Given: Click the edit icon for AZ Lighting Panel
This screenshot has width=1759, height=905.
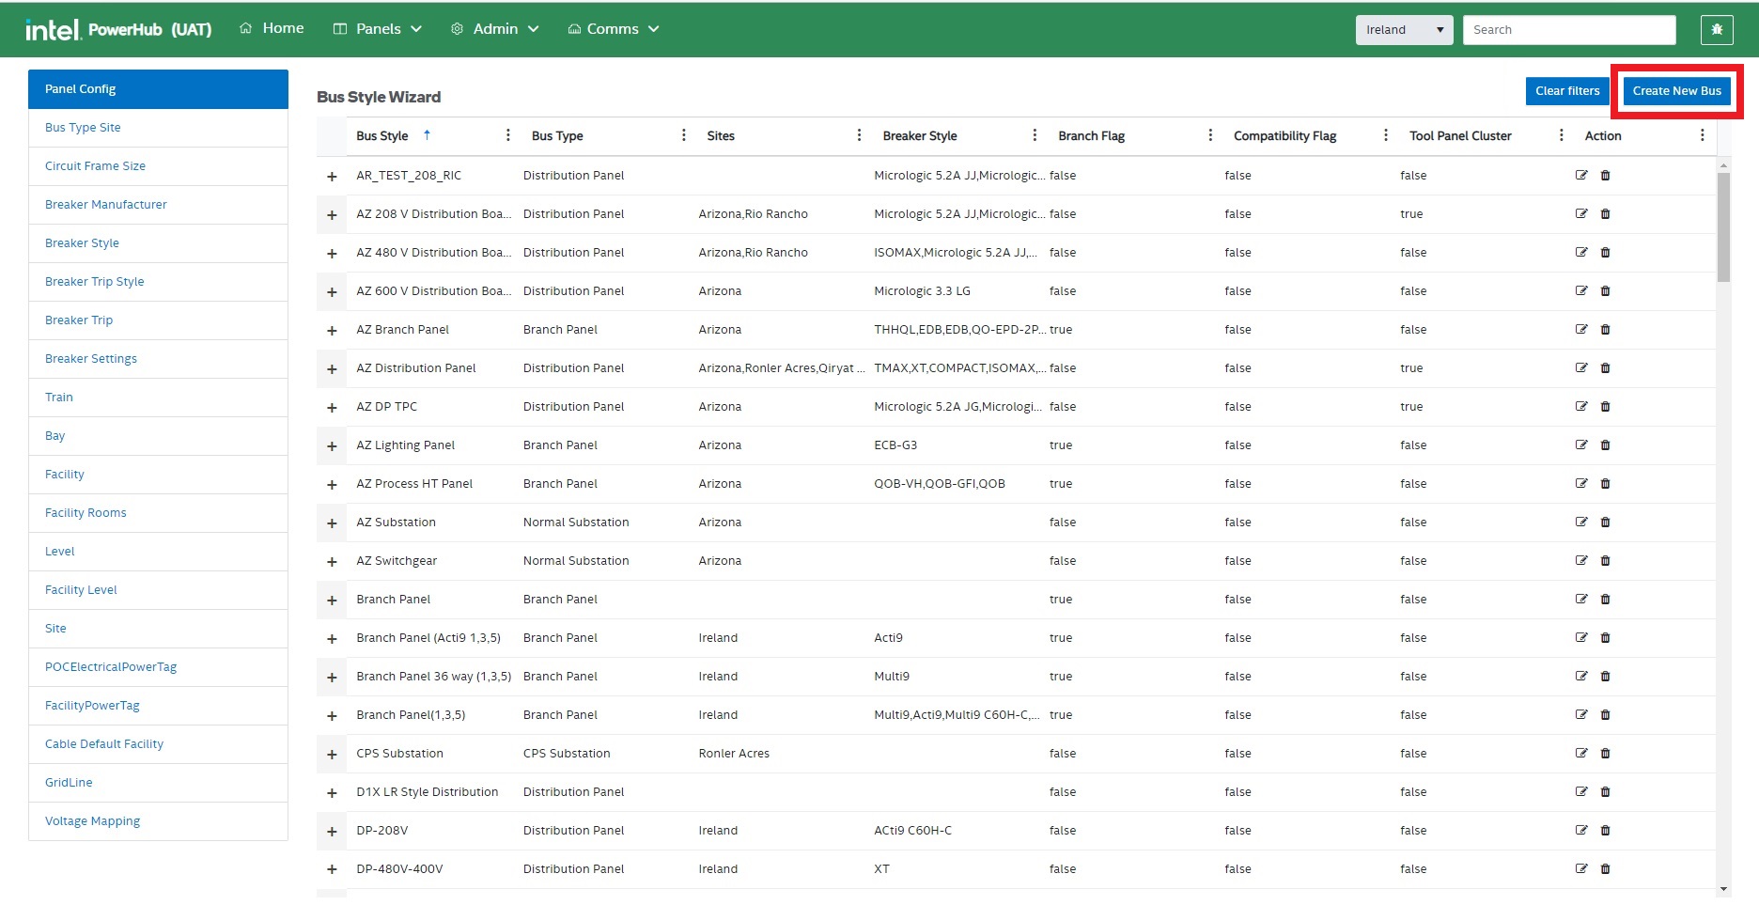Looking at the screenshot, I should (x=1581, y=445).
